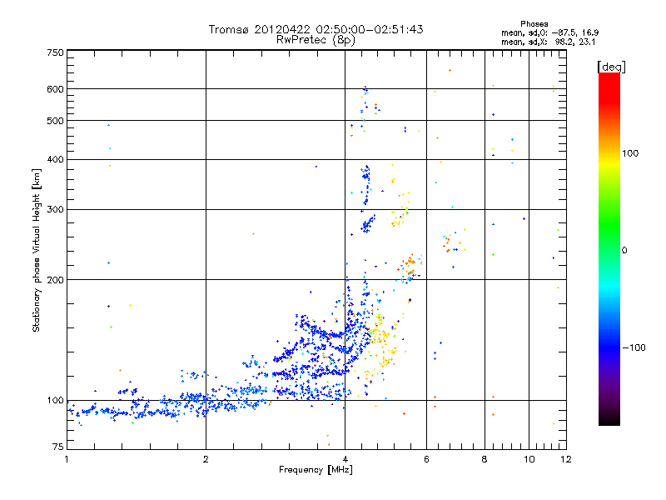Viewport: 666px width, 500px height.
Task: Click the y-axis label '600'
Action: coord(55,89)
